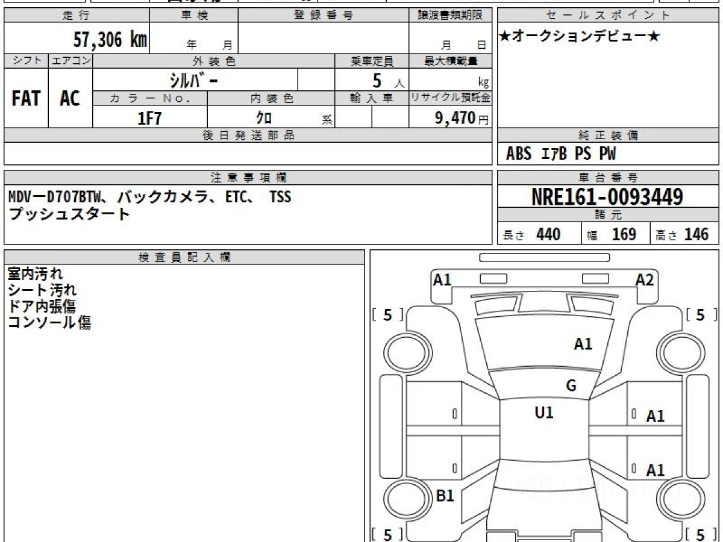Select the 検査員記入欄 header
723x542 pixels.
click(x=184, y=257)
